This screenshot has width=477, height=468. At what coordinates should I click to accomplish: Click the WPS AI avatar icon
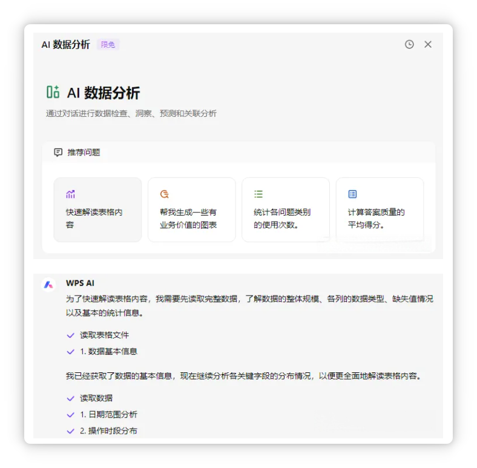pos(48,285)
